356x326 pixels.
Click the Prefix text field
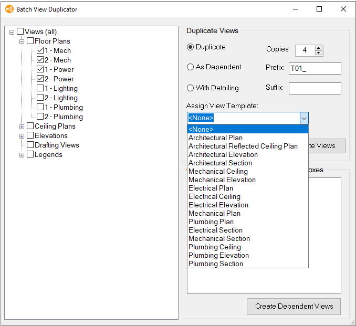coord(315,68)
